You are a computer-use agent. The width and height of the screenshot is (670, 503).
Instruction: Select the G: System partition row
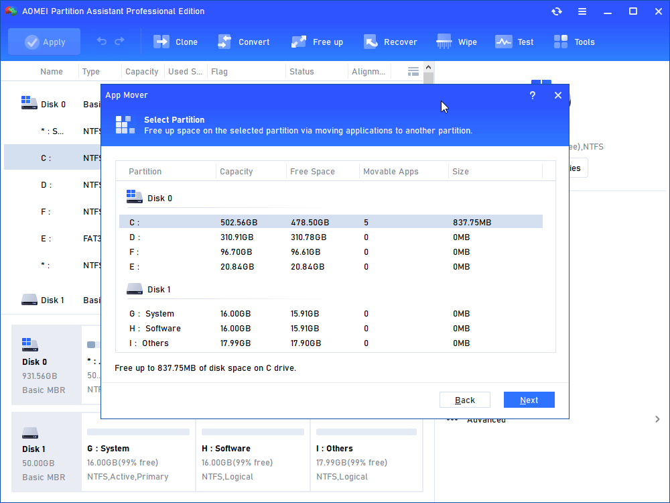point(331,313)
